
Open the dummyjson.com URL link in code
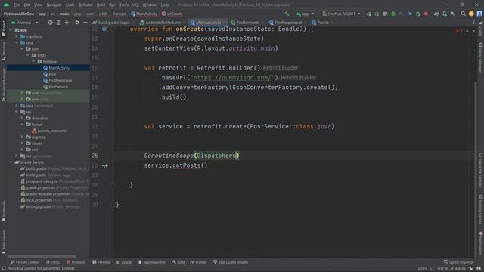tap(232, 78)
